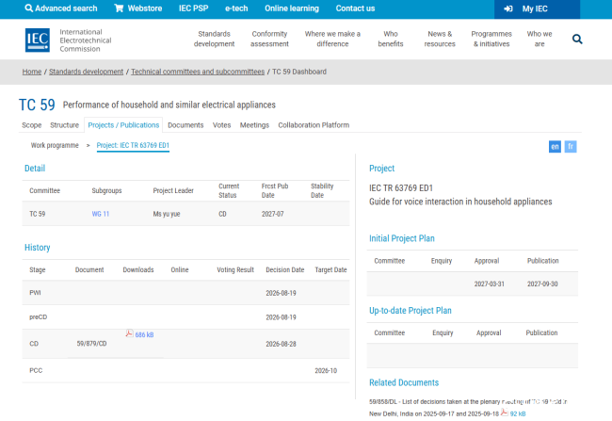Click the IEC logo
The image size is (612, 421).
point(38,40)
